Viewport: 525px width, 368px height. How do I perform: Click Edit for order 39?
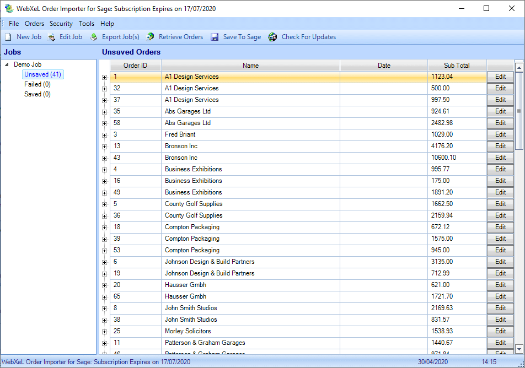point(500,239)
